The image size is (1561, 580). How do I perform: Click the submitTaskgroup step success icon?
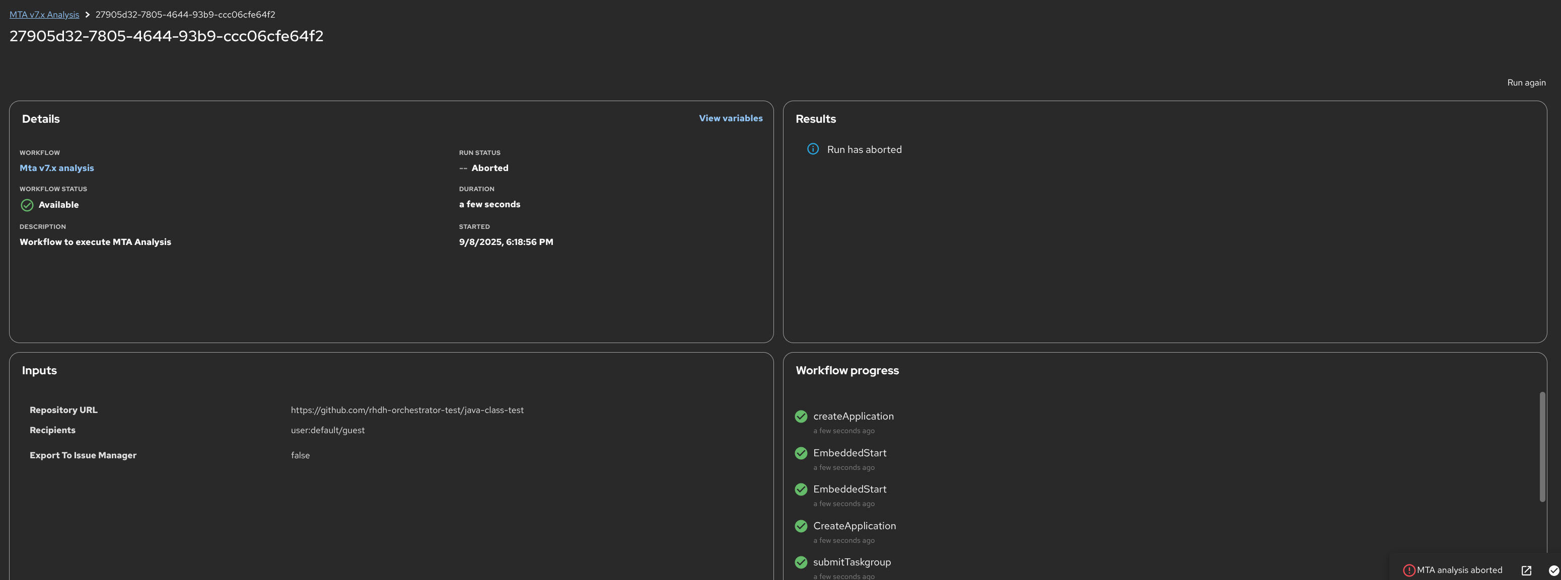click(x=801, y=562)
